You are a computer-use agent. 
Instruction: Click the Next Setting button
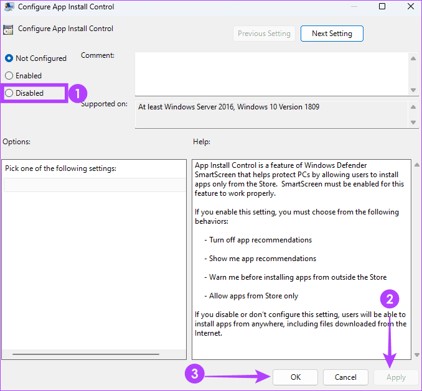[332, 34]
